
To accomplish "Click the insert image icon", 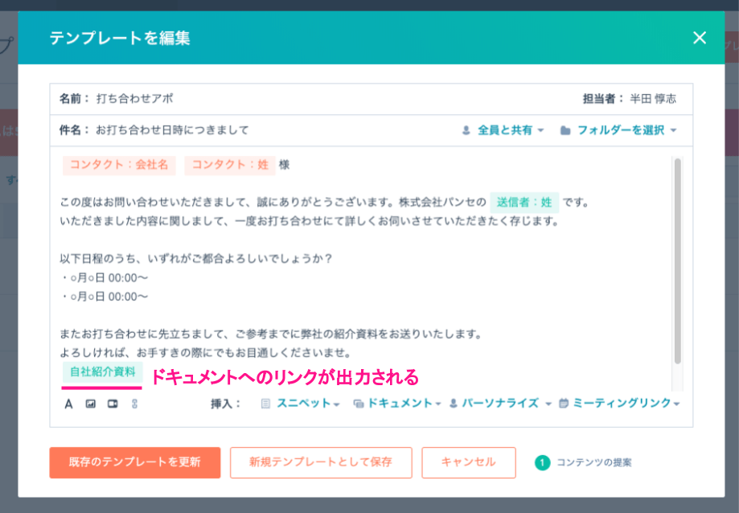I will (x=91, y=404).
